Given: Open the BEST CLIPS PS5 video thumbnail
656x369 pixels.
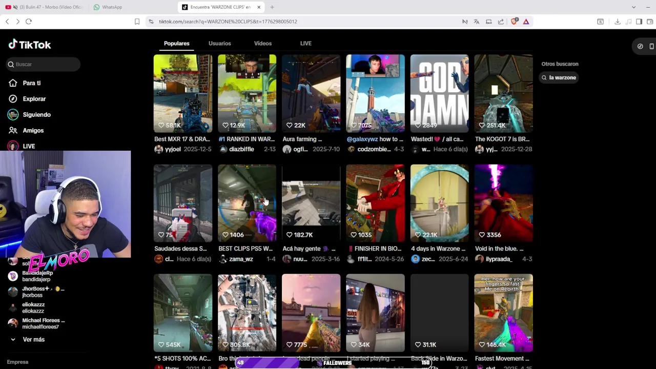Looking at the screenshot, I should click(x=247, y=203).
